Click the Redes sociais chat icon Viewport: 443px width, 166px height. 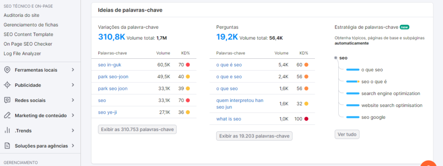(x=7, y=100)
